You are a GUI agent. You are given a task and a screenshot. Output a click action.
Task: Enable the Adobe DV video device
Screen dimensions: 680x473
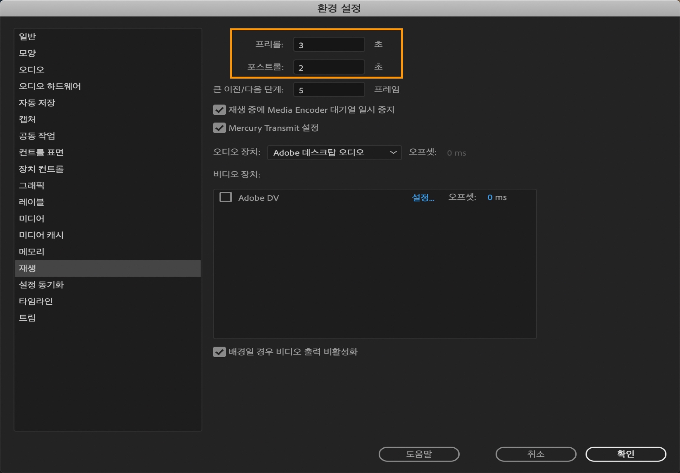pos(225,197)
